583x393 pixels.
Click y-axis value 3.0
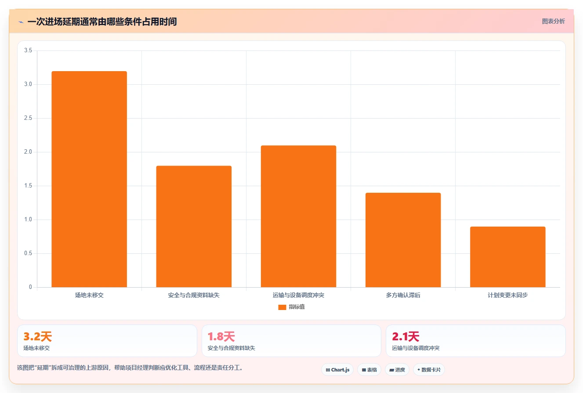(28, 84)
